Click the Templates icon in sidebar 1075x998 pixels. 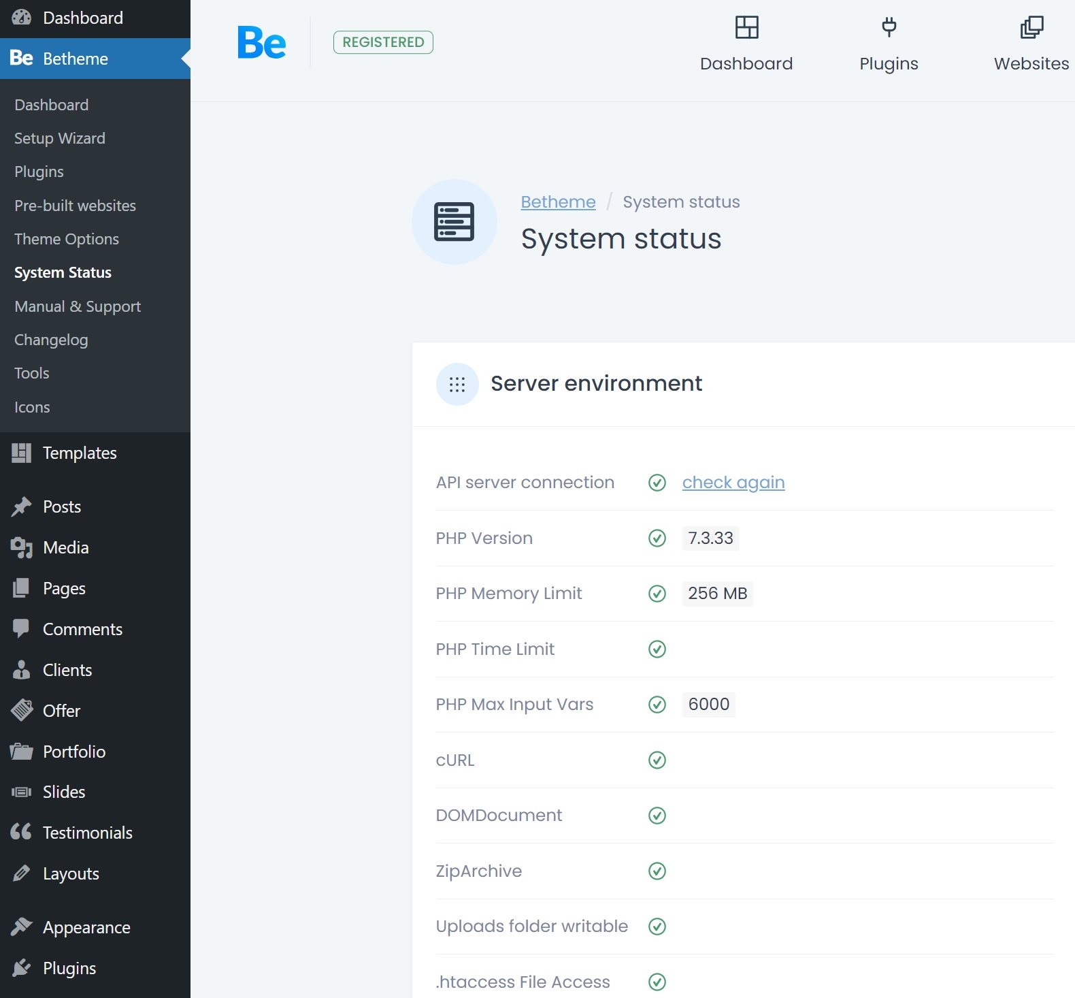point(22,453)
